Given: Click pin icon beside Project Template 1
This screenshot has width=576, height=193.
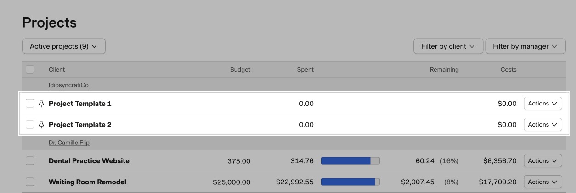Looking at the screenshot, I should tap(41, 104).
